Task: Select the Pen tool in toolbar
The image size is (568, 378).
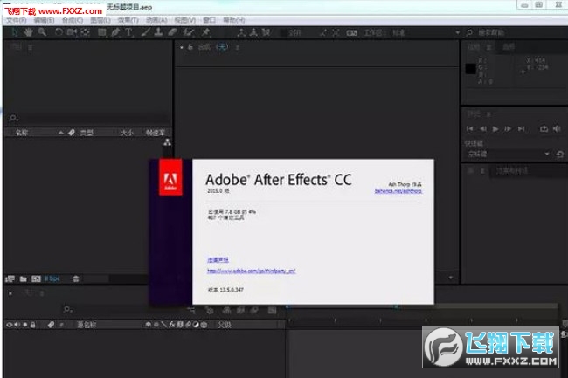Action: (x=117, y=32)
